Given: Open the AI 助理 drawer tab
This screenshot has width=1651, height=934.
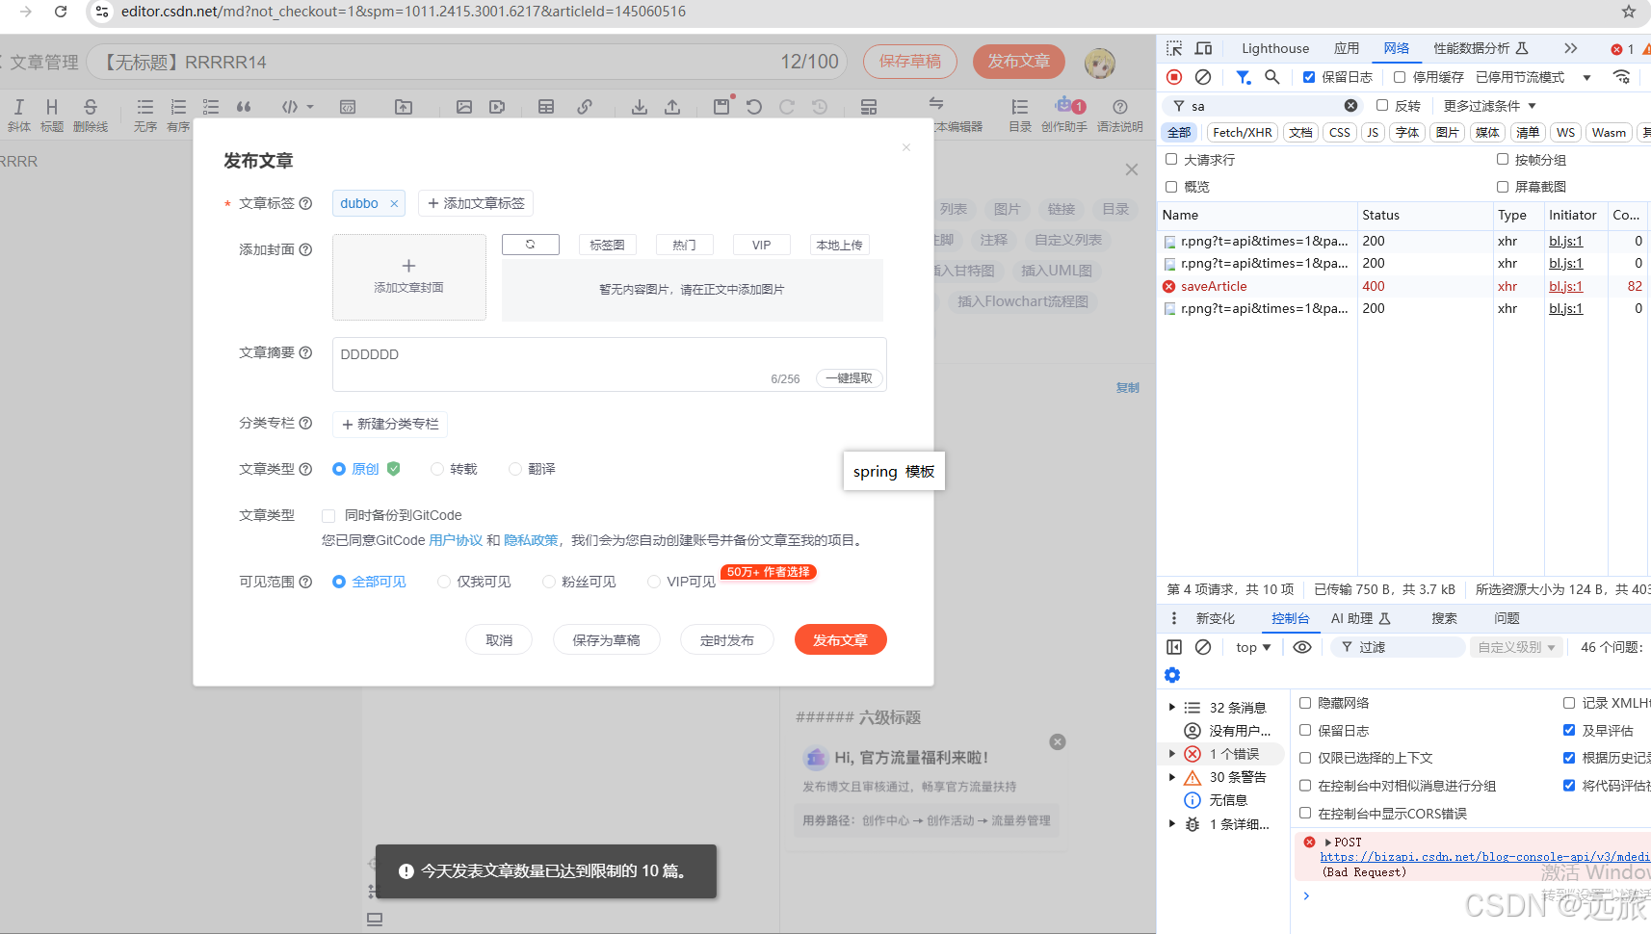Looking at the screenshot, I should (1361, 618).
